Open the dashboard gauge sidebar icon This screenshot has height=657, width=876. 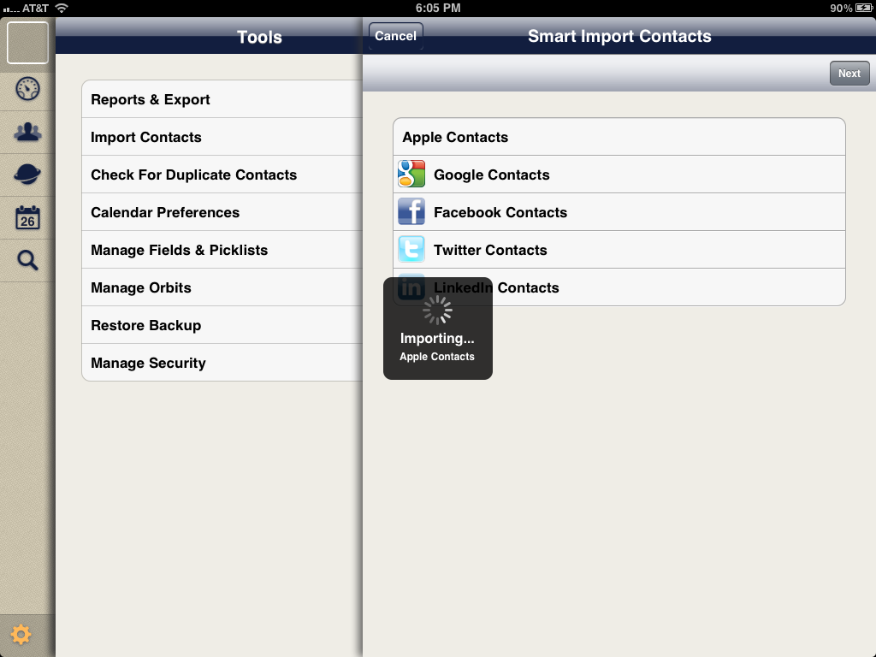28,89
